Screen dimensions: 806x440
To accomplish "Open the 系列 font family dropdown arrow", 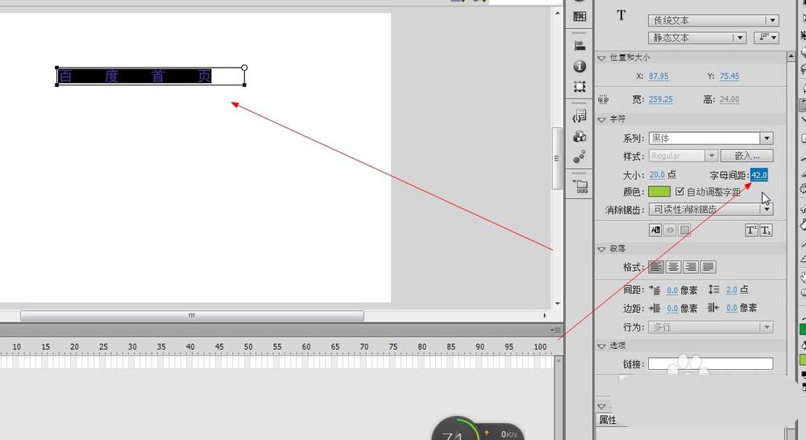I will [x=767, y=139].
